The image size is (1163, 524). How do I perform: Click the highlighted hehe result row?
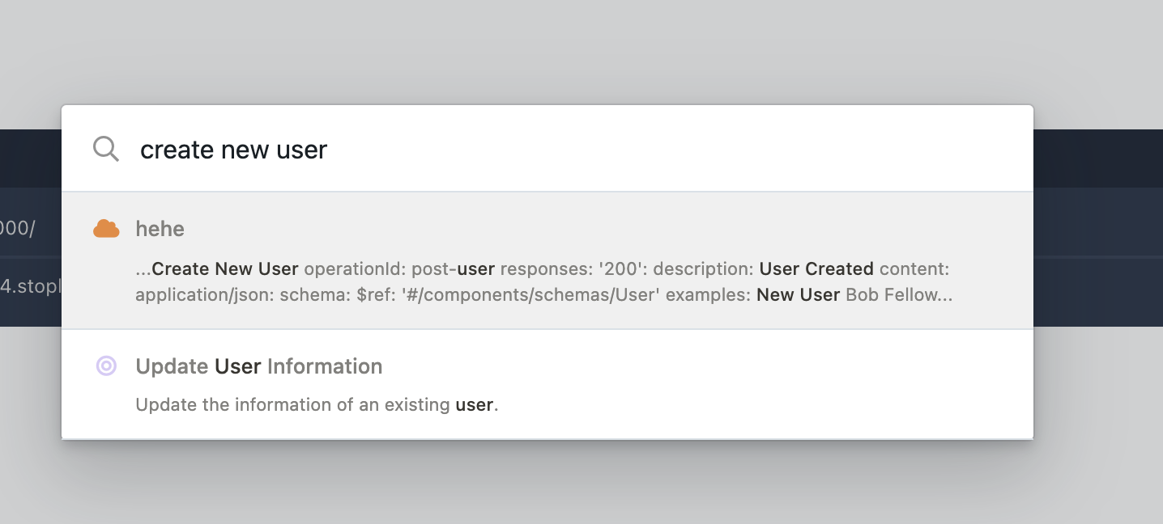pyautogui.click(x=547, y=259)
